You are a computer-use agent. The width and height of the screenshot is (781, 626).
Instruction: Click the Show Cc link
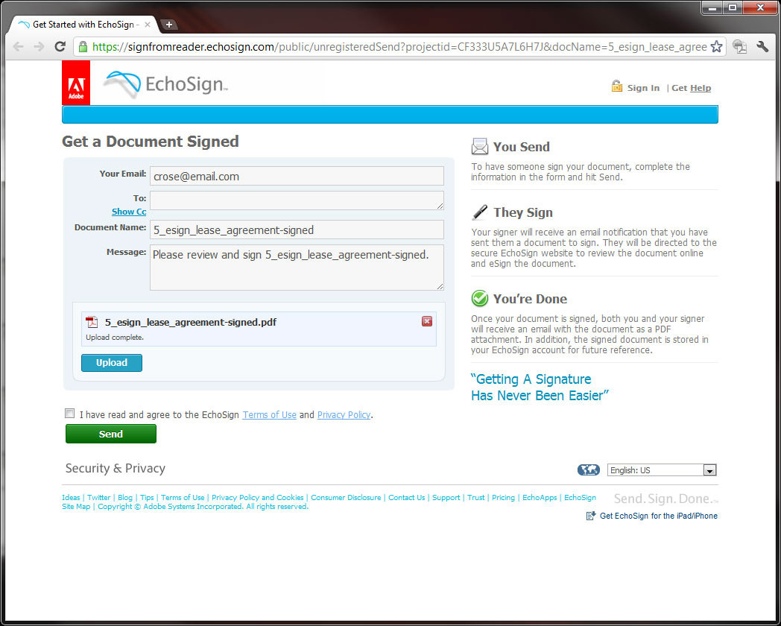click(129, 212)
